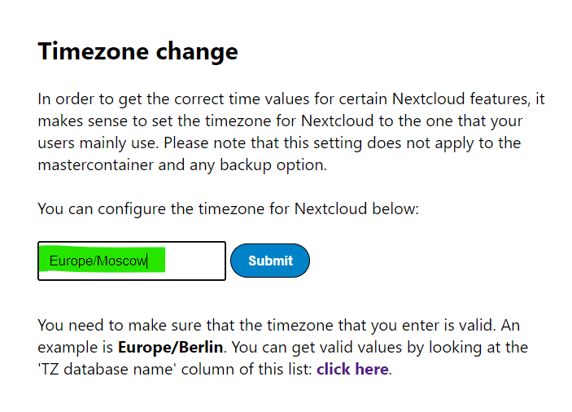Open the 'click here' timezone list link
572x412 pixels.
point(352,370)
